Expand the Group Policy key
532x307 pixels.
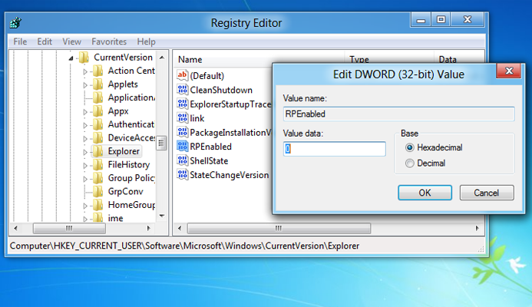point(85,179)
